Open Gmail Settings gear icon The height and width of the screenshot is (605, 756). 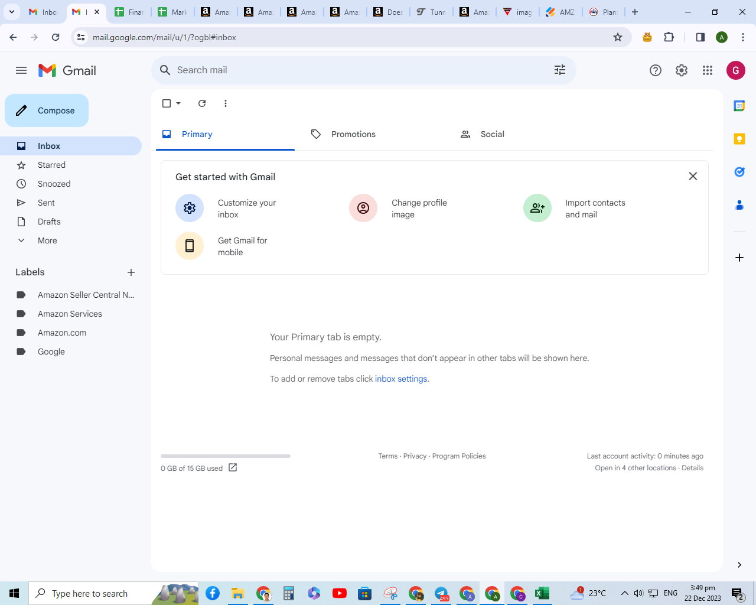point(682,70)
